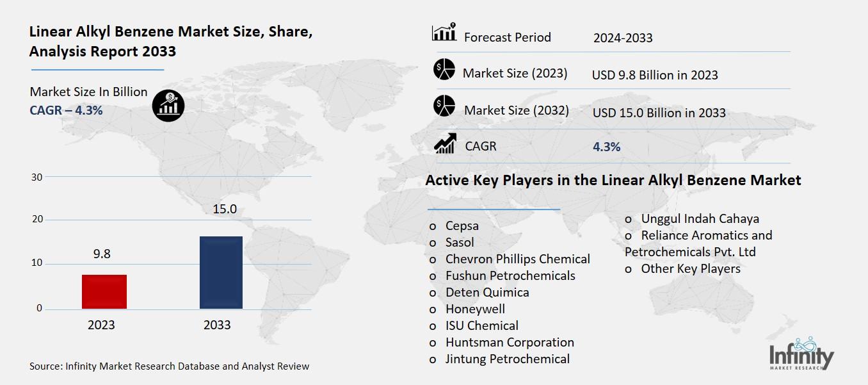Click the blue 2033 bar labeled 15.0

coord(221,272)
